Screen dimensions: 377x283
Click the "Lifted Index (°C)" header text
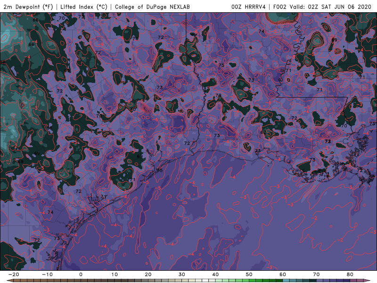click(84, 7)
